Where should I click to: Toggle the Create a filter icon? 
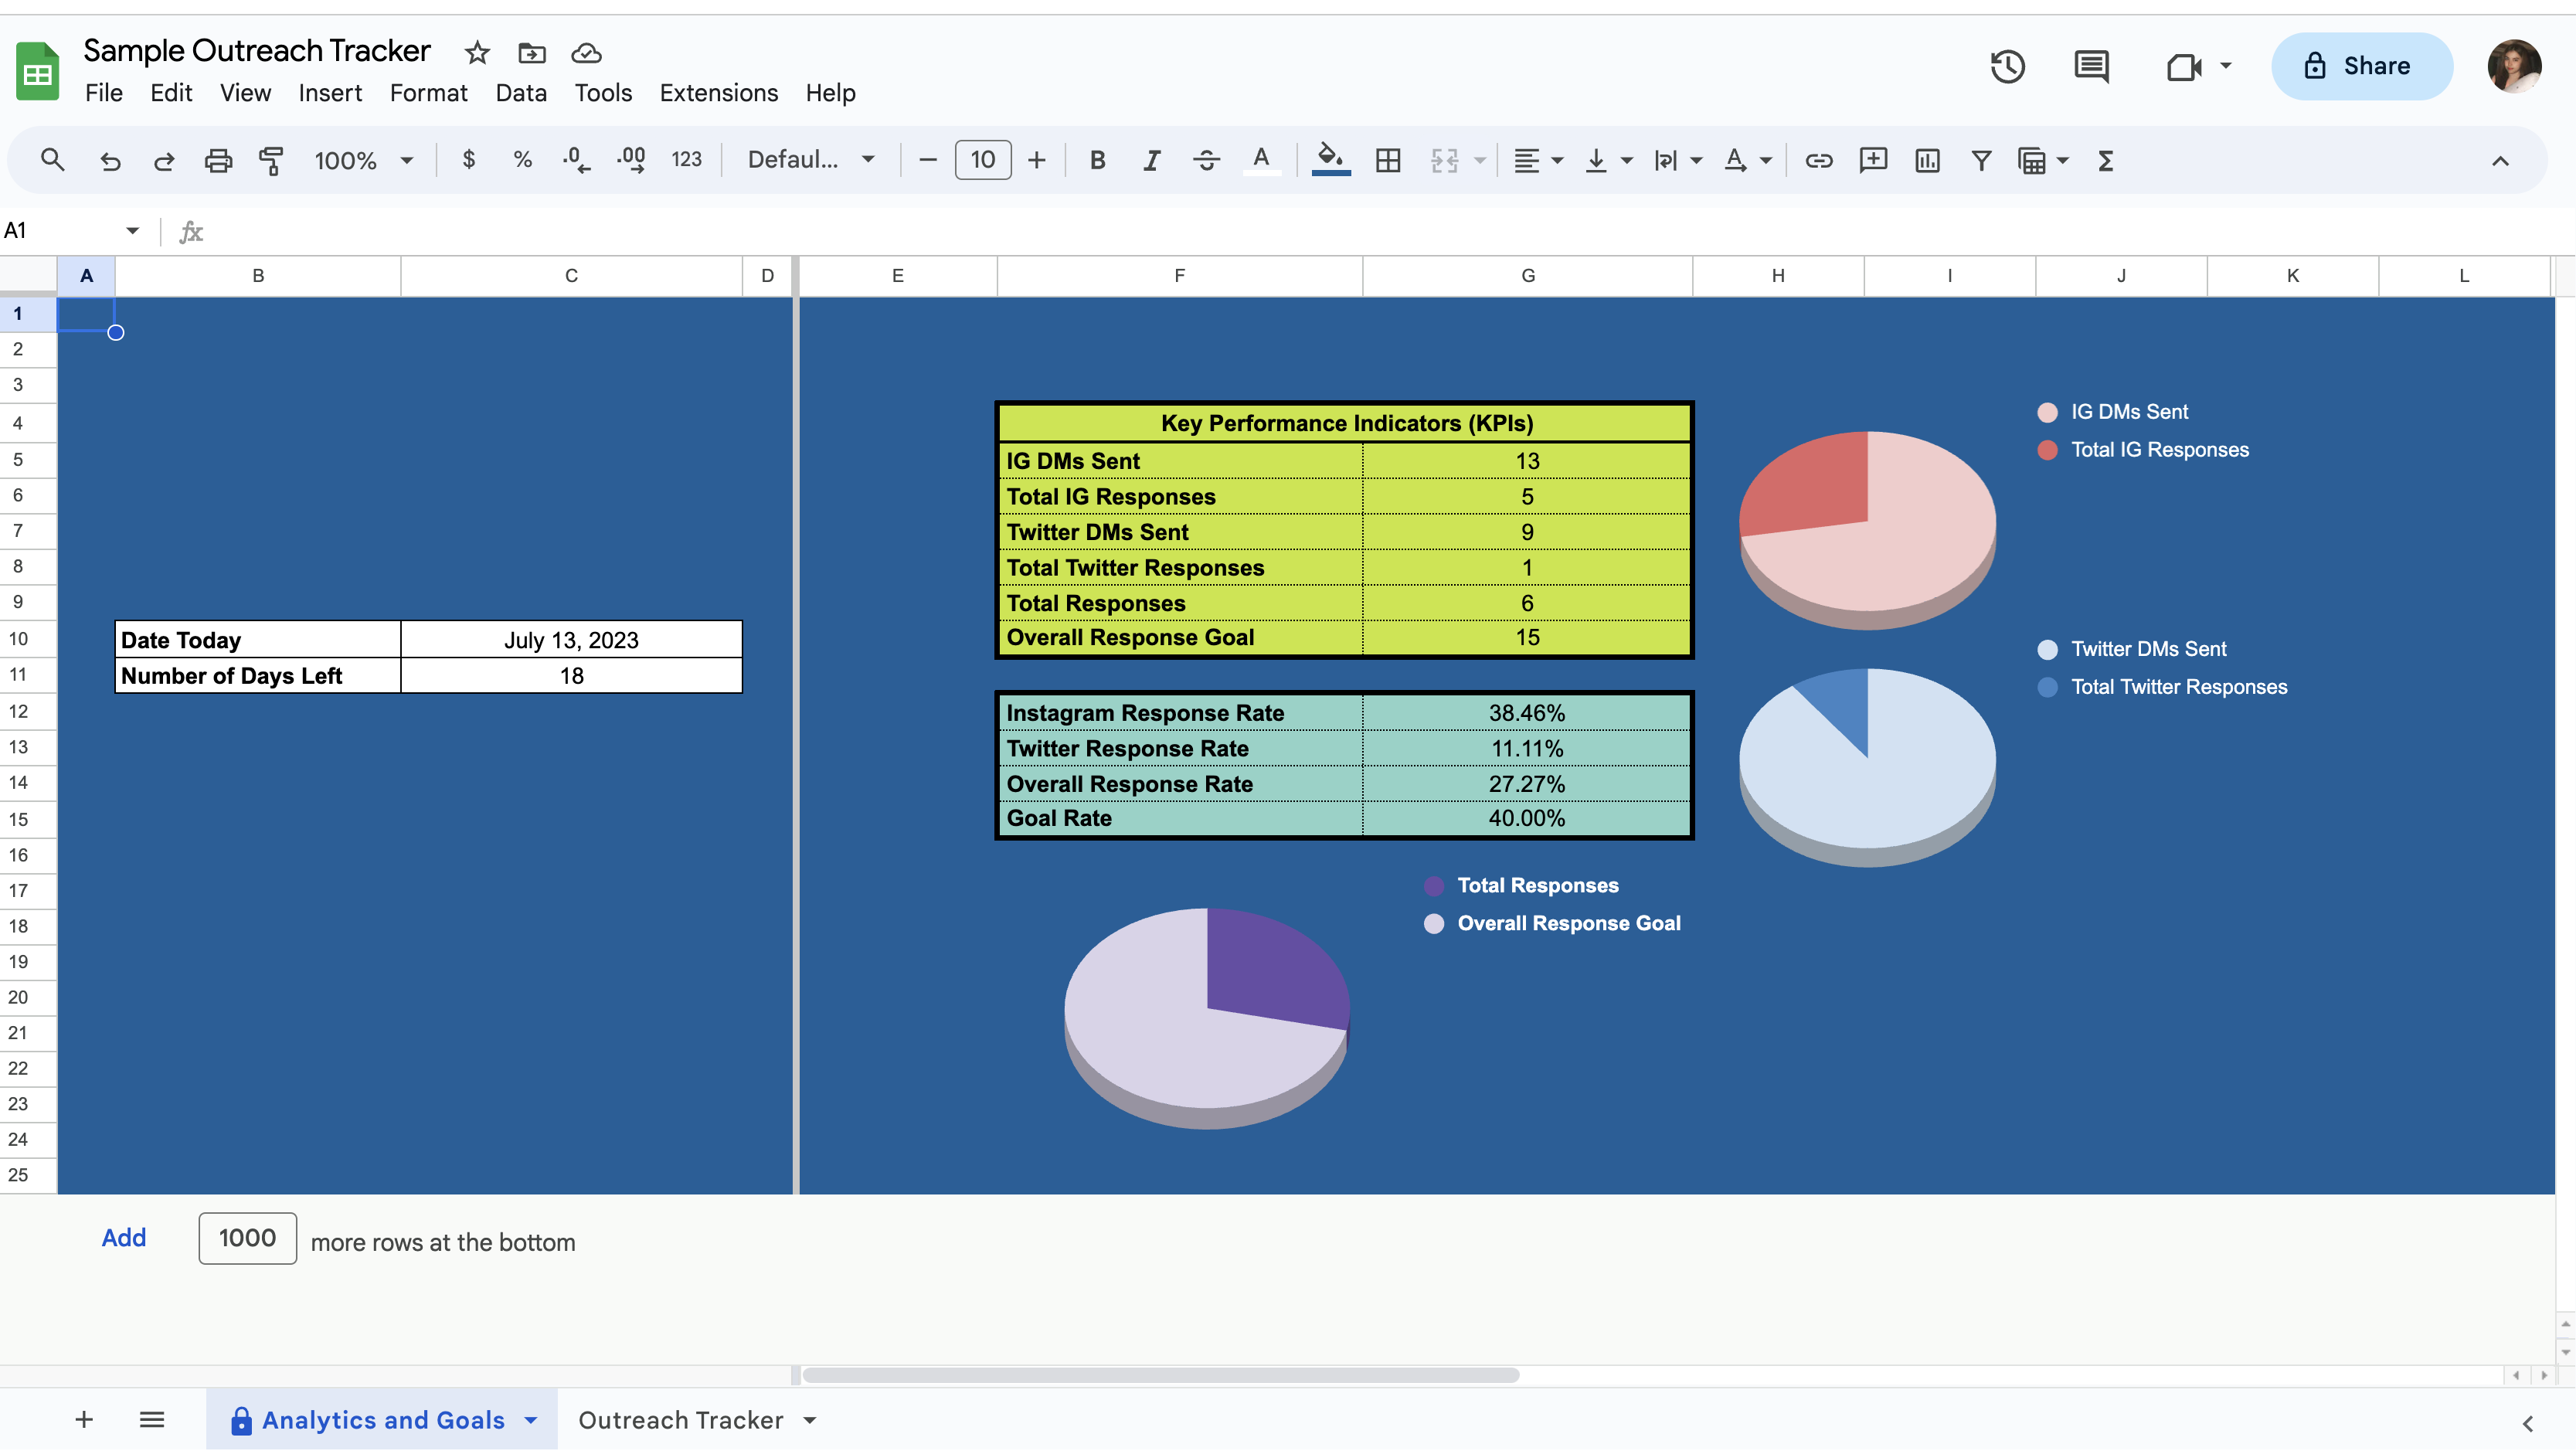click(1981, 160)
